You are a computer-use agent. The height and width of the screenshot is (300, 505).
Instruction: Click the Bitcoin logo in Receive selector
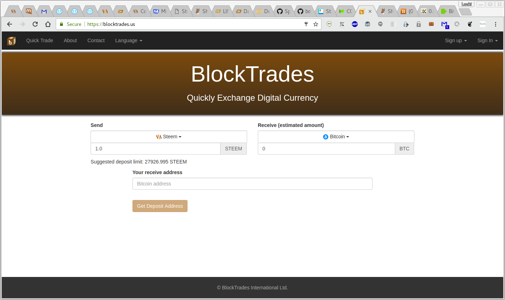pyautogui.click(x=326, y=137)
